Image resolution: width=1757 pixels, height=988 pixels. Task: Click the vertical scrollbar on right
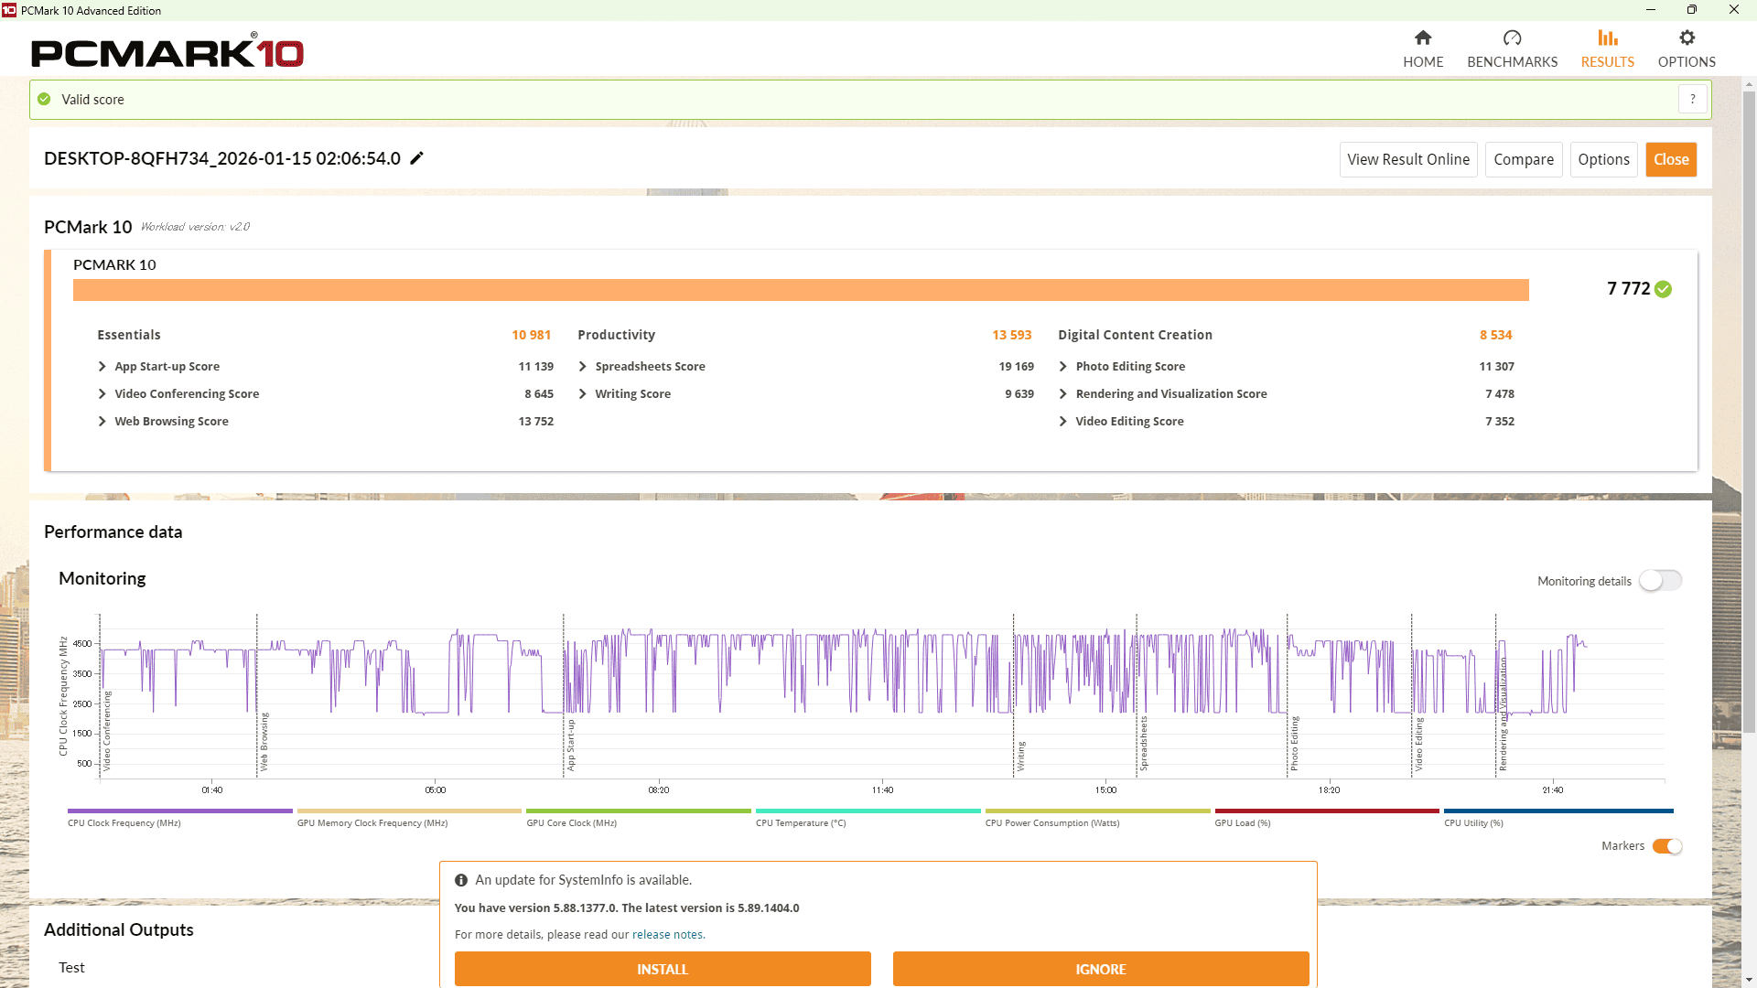tap(1749, 412)
